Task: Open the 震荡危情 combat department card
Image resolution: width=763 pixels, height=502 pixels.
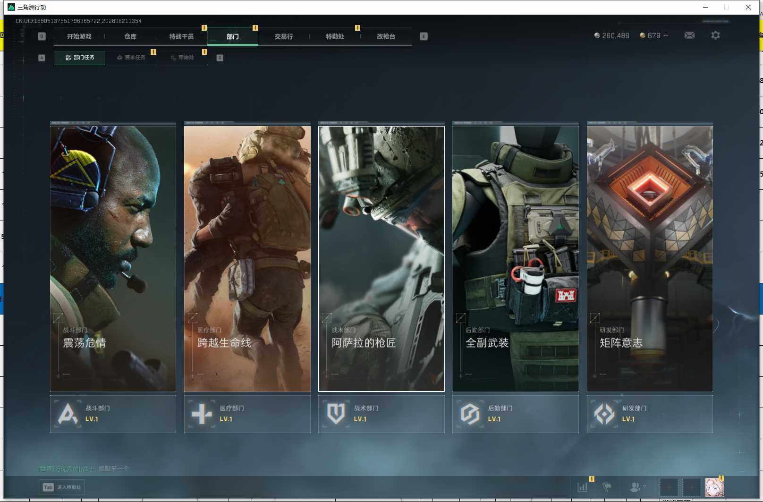Action: pyautogui.click(x=113, y=258)
